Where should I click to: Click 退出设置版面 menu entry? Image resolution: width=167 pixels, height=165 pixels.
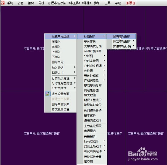pyautogui.click(x=61, y=94)
